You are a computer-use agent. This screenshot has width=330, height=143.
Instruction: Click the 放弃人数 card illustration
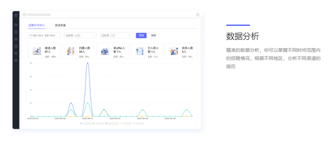174,51
